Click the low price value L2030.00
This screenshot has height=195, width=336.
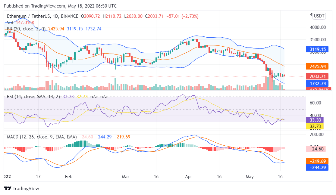click(133, 16)
